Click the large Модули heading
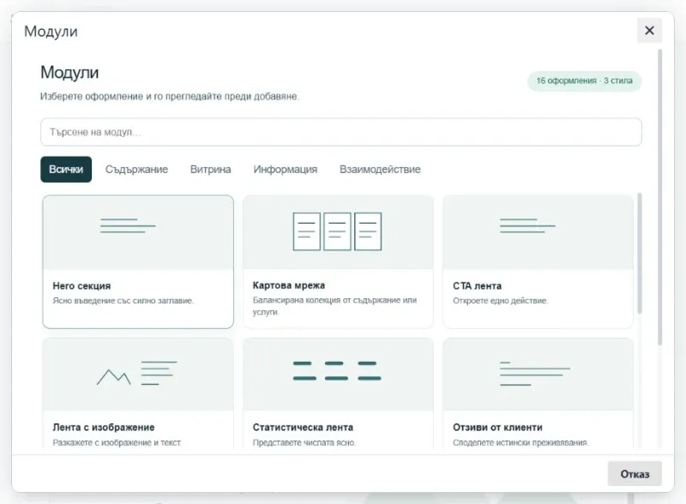The width and height of the screenshot is (686, 504). coord(69,72)
